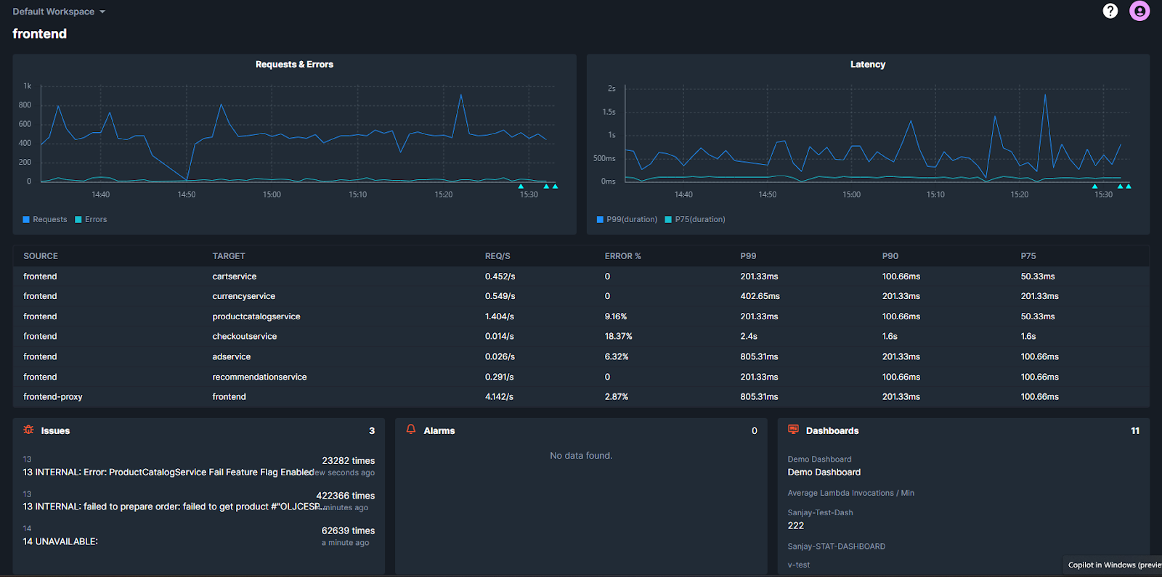1162x577 pixels.
Task: Select the productcatalogservice target row
Action: [581, 316]
